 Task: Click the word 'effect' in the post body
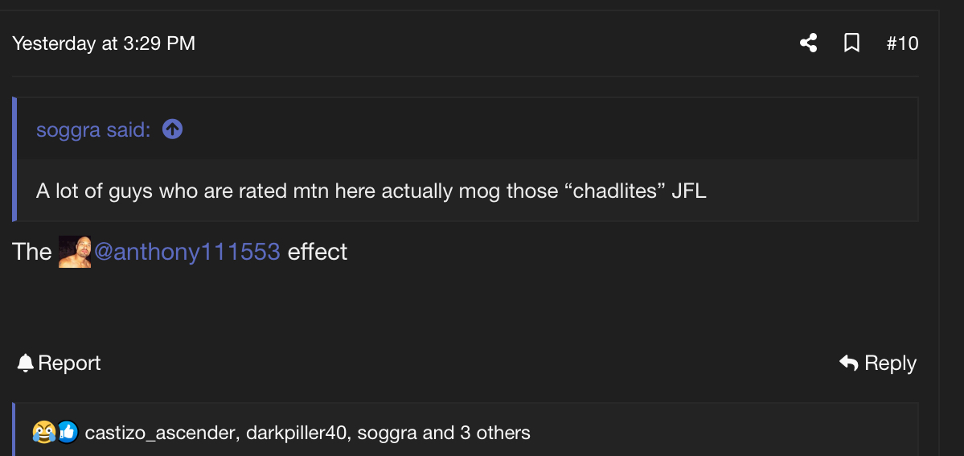coord(318,252)
